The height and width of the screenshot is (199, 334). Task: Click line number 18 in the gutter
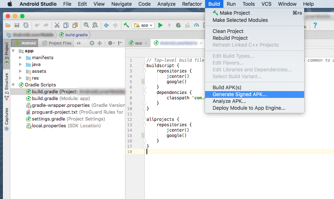(130, 152)
